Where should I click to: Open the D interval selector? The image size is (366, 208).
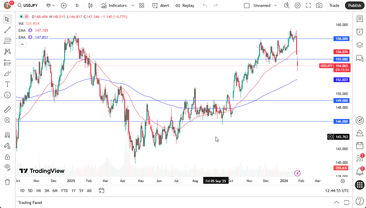point(77,5)
